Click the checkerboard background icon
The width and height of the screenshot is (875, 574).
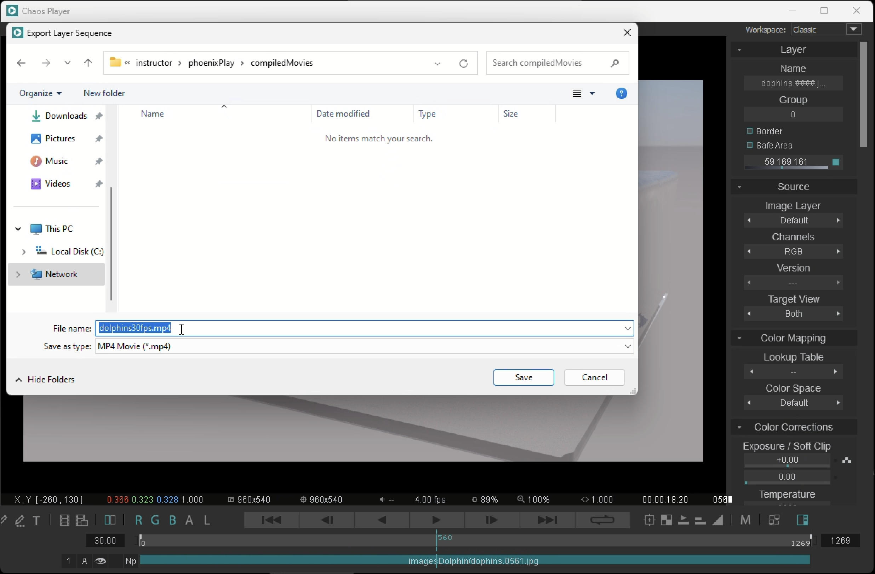tap(666, 520)
